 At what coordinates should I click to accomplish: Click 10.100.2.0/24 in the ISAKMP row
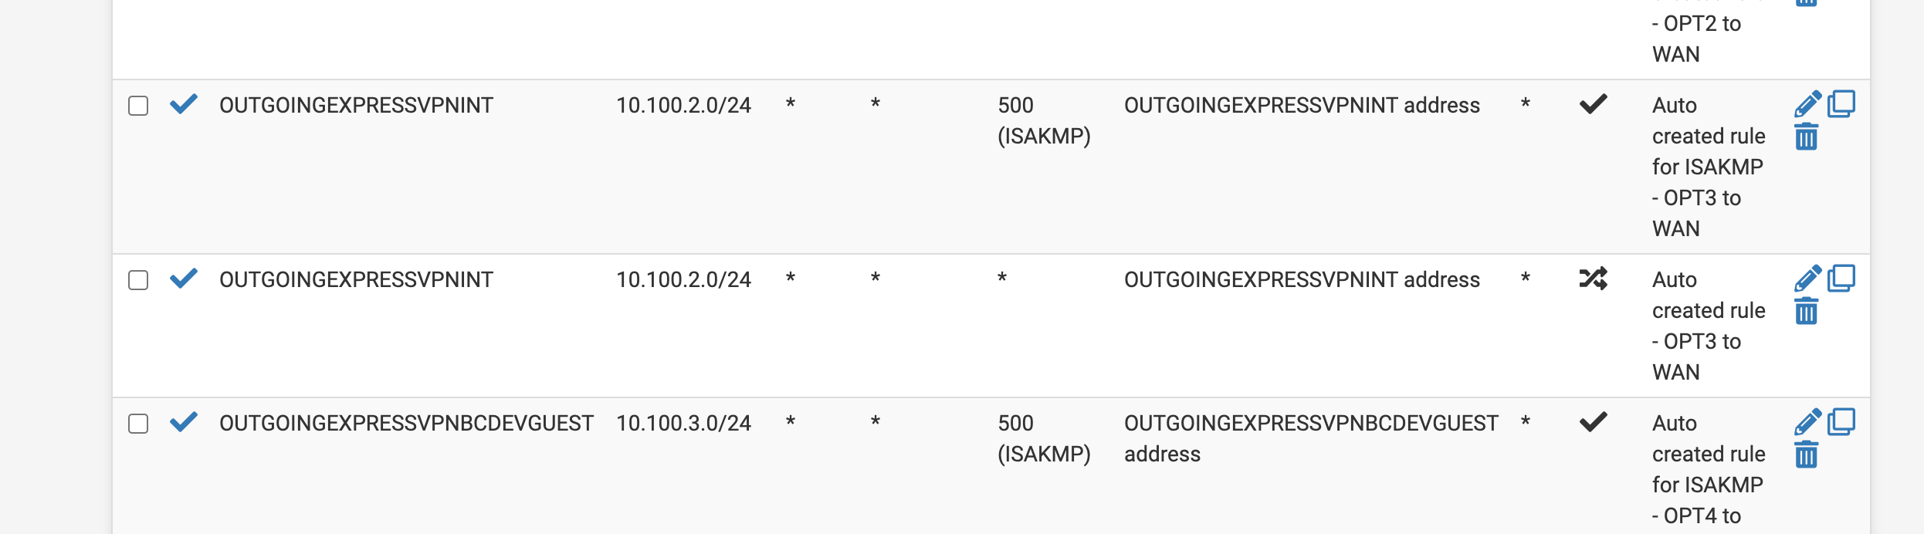(683, 105)
